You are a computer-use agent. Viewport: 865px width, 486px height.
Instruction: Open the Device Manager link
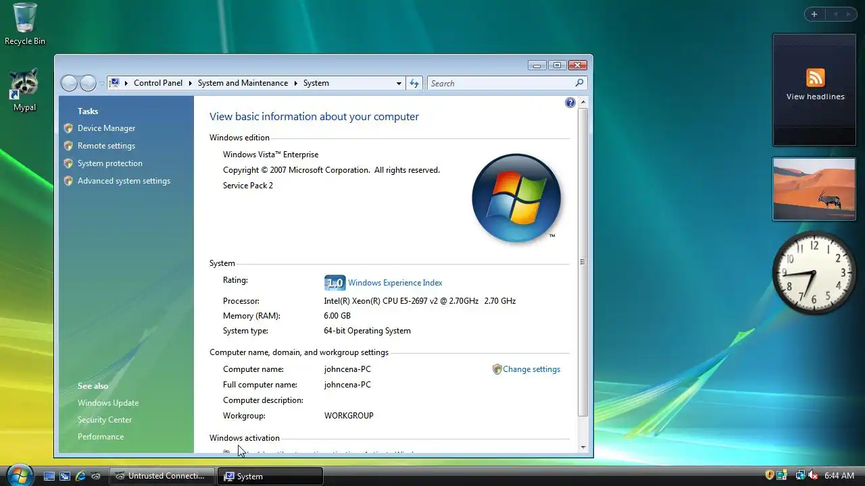coord(106,128)
